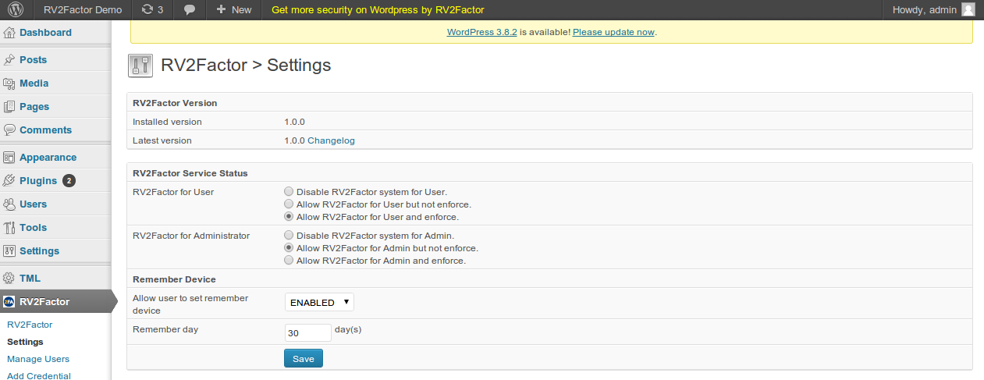The image size is (984, 380).
Task: Click the RV2Factor Demo site name
Action: coord(83,10)
